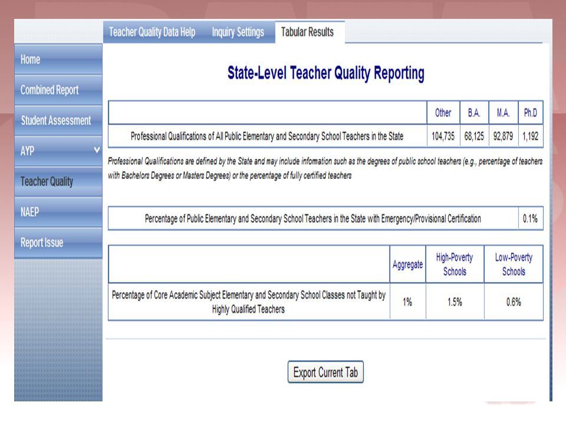This screenshot has height=425, width=566.
Task: Go to Student Assessment section
Action: (x=58, y=120)
